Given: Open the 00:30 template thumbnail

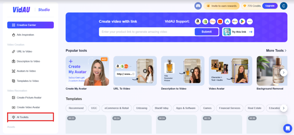Looking at the screenshot, I should pyautogui.click(x=267, y=124).
